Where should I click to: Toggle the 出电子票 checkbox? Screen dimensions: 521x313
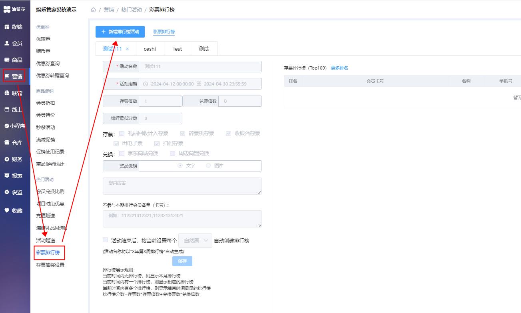(116, 143)
